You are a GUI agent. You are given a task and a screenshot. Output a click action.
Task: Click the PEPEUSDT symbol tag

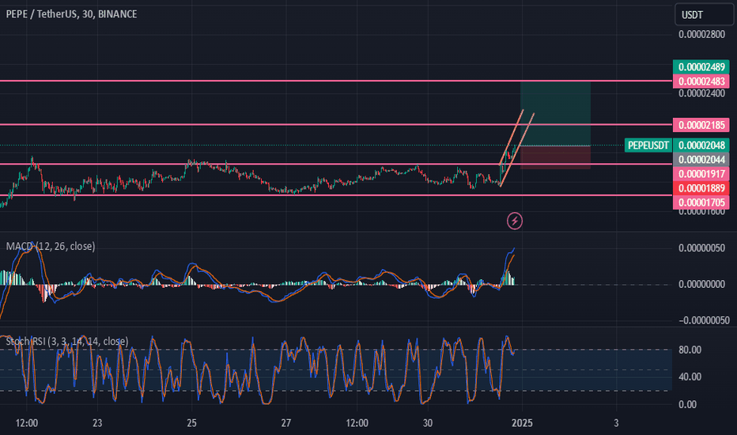(648, 146)
